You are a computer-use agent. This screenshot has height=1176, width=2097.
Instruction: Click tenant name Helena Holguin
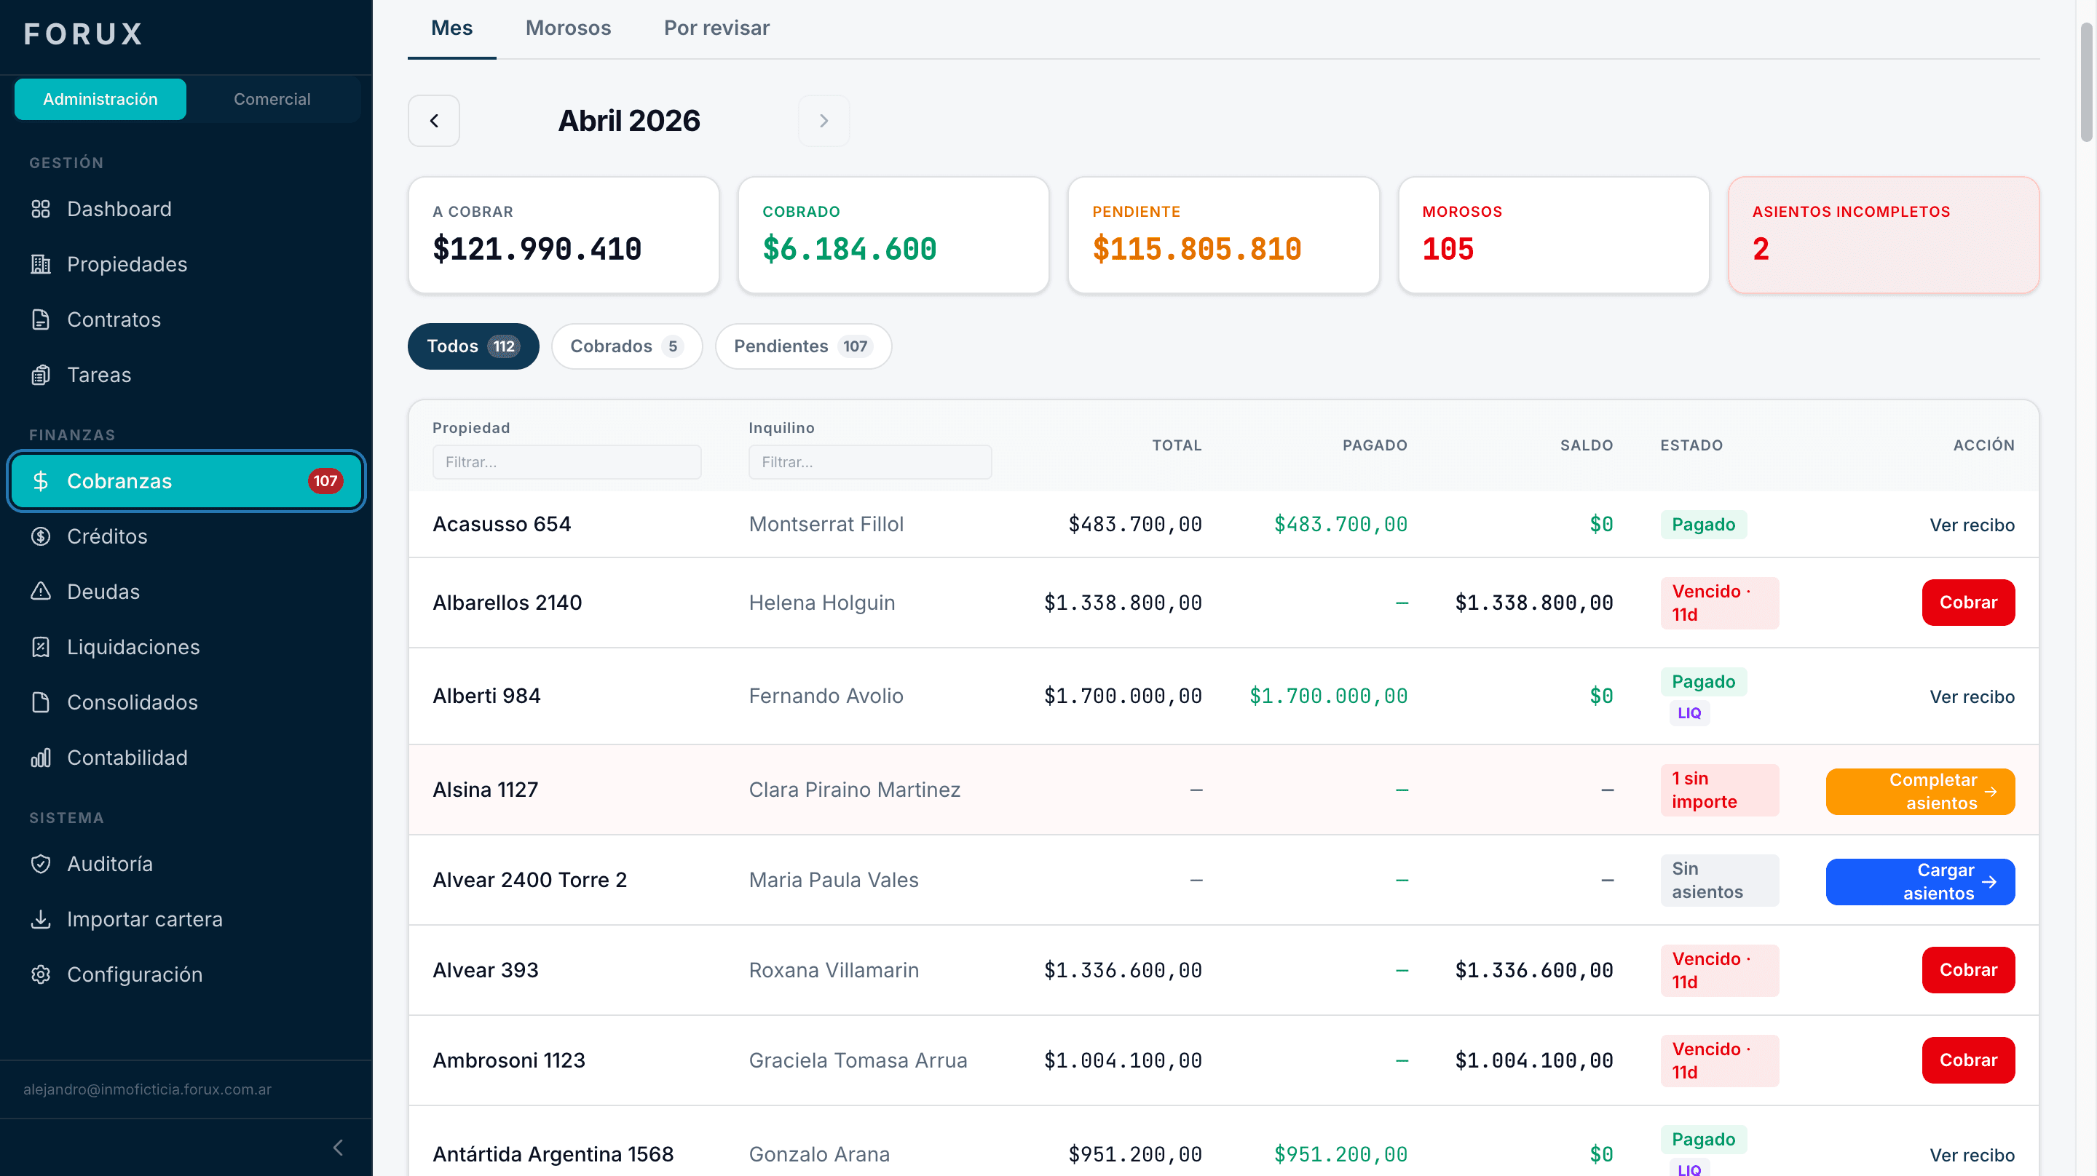point(821,603)
